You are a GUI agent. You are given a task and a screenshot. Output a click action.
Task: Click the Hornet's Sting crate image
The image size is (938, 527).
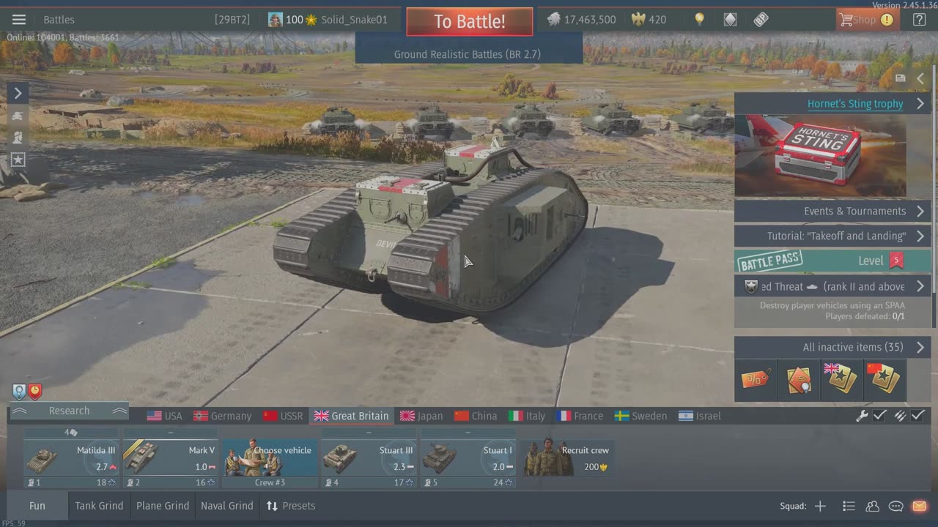(x=820, y=156)
